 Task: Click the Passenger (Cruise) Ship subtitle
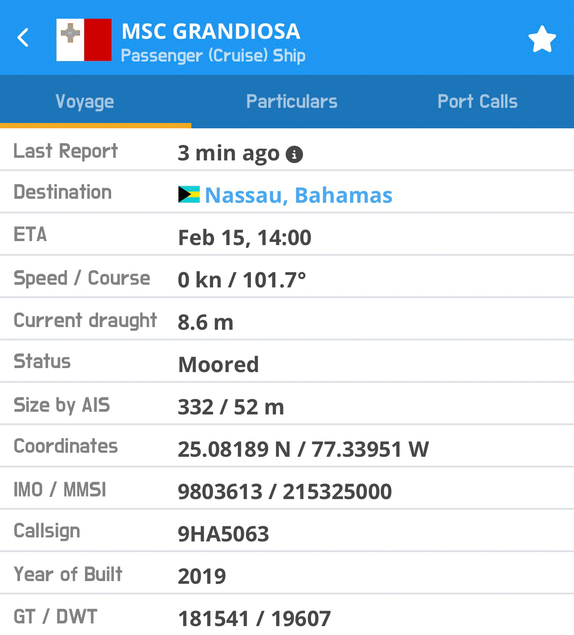click(213, 56)
